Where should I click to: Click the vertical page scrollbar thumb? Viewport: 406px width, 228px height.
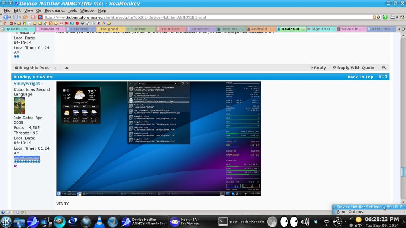[x=403, y=172]
